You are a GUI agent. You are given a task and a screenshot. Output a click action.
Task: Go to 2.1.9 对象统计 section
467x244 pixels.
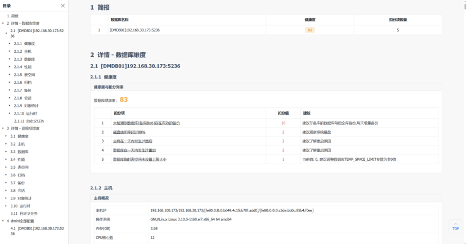(x=26, y=106)
